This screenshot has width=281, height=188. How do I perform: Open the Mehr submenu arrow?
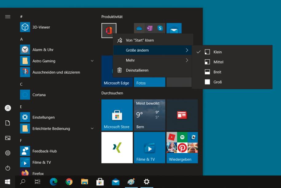pyautogui.click(x=187, y=60)
